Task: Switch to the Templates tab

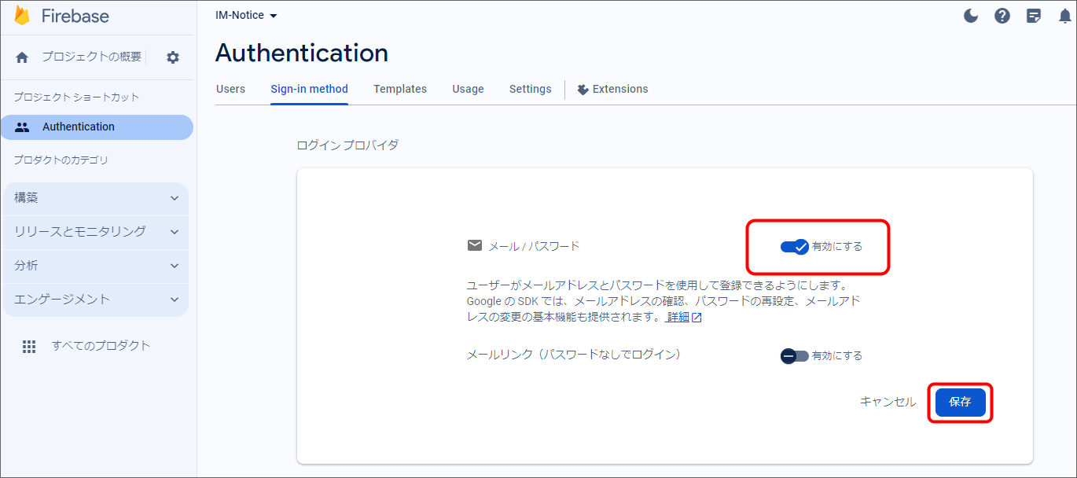Action: pos(400,89)
